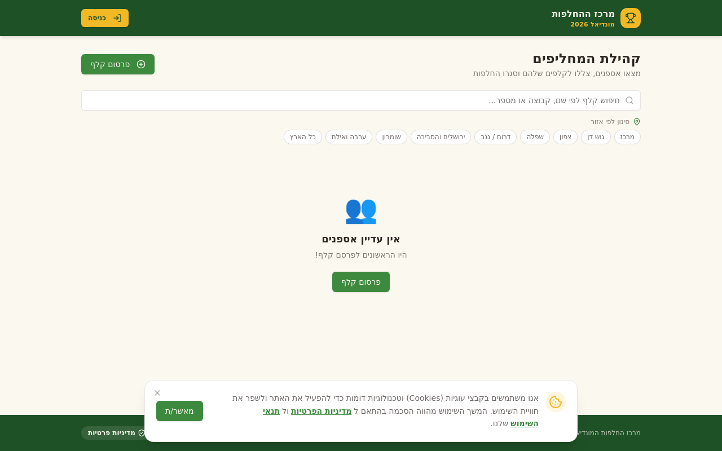Viewport: 722px width, 451px height.
Task: Close the cookie consent banner
Action: click(157, 393)
